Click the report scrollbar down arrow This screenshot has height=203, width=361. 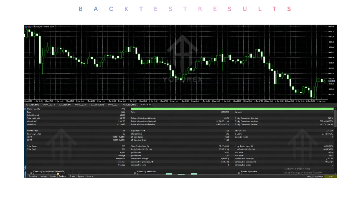tap(335, 173)
